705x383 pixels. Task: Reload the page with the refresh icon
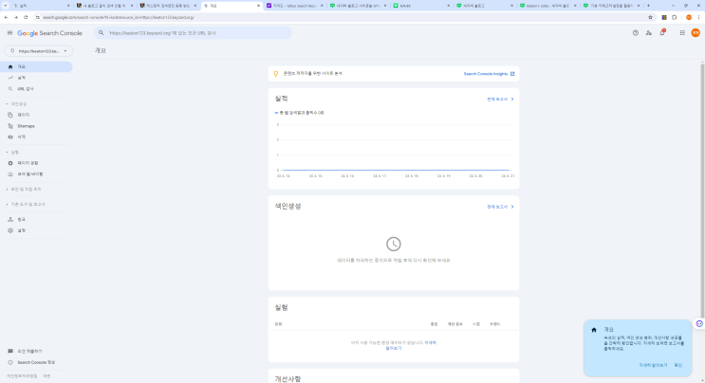[26, 17]
